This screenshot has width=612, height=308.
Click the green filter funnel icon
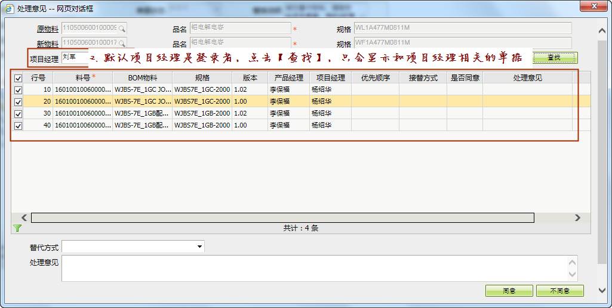(17, 228)
